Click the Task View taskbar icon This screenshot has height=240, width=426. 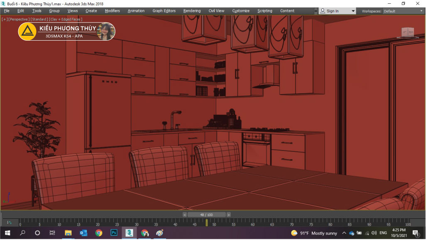point(52,233)
